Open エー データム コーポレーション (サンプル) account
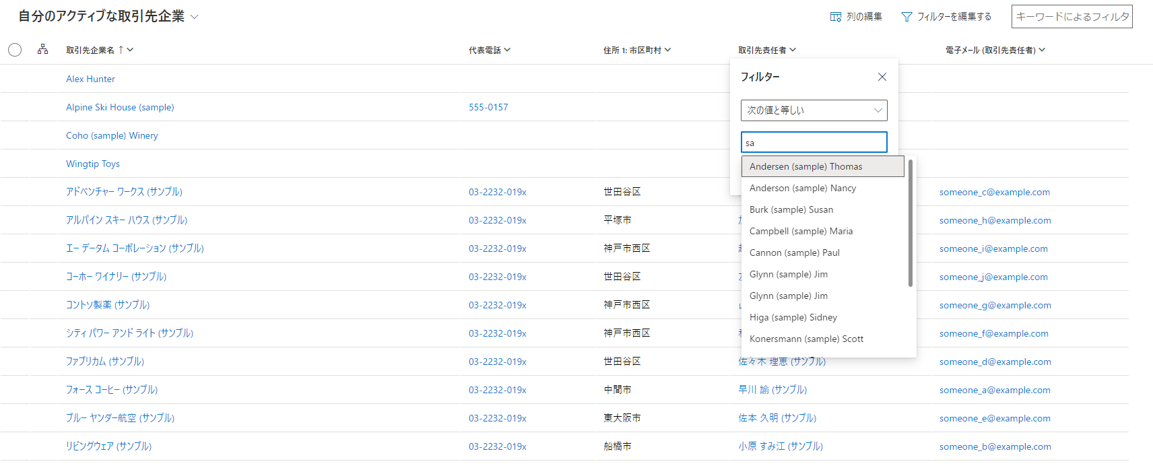The image size is (1153, 474). 135,248
